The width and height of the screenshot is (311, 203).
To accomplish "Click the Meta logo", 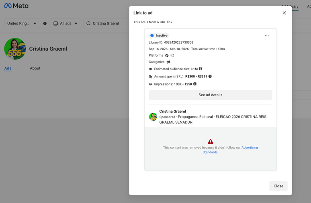I will (x=16, y=6).
